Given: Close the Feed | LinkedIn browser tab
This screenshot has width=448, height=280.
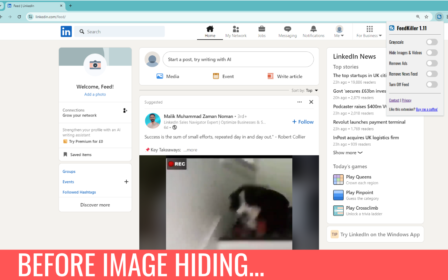Looking at the screenshot, I should (x=61, y=6).
